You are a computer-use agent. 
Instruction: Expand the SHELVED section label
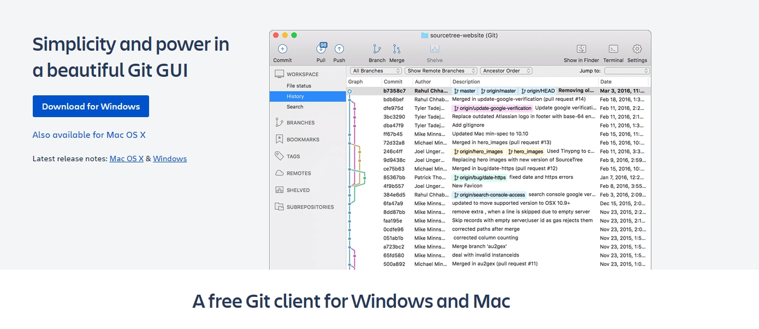tap(298, 190)
